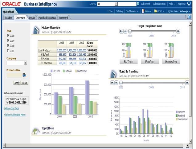196x149 pixels.
Task: Click the Monthly Trending slider thumb
Action: pyautogui.click(x=121, y=83)
